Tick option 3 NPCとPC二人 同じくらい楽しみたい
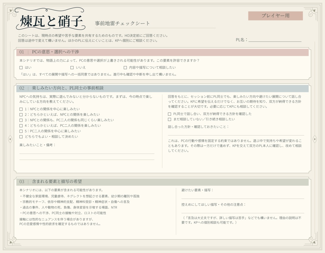This screenshot has width=325, height=253. (21, 120)
